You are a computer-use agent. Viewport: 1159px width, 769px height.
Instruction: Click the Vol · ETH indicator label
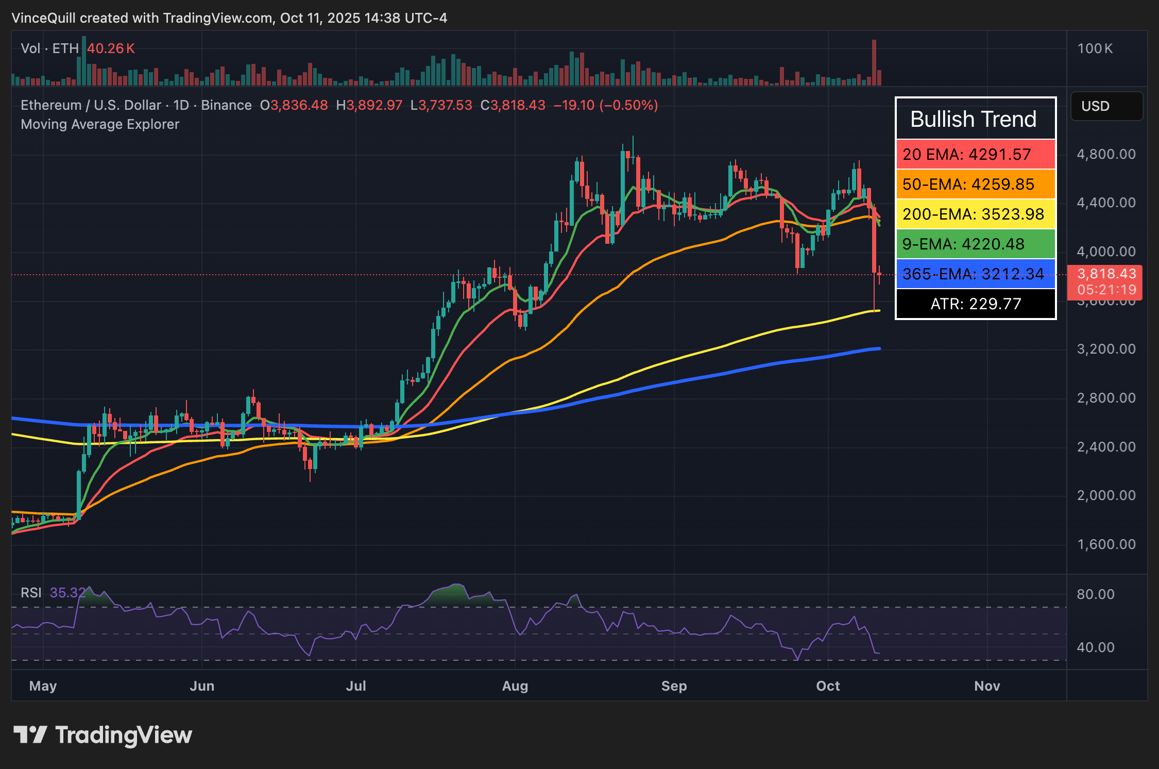coord(50,48)
